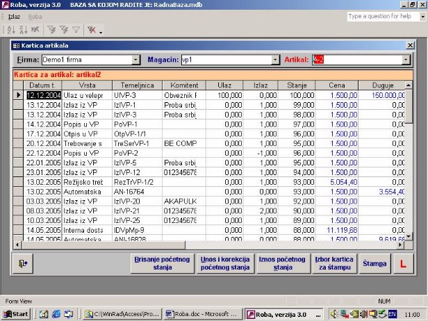Open the Magacin combo box arrow

coord(276,60)
